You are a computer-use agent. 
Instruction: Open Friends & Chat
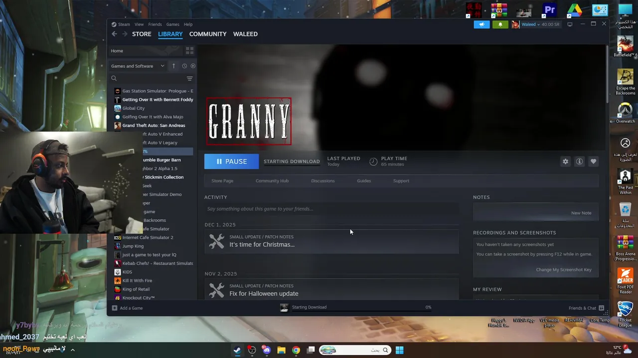tap(586, 308)
